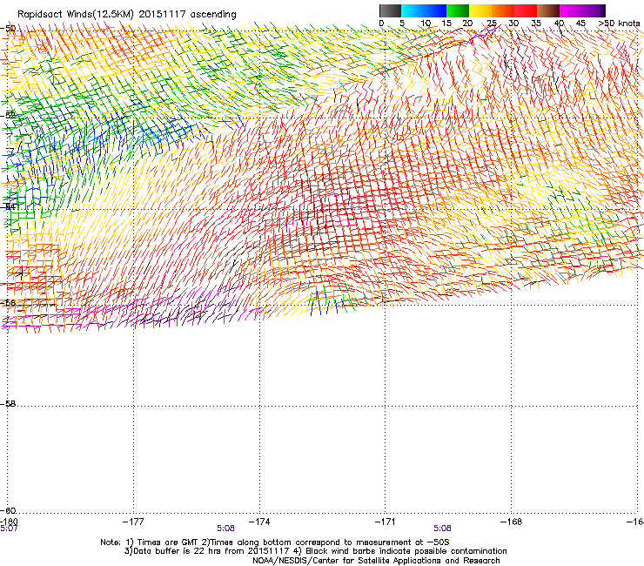Click the ">50 knots" legend label
Image resolution: width=644 pixels, height=566 pixels.
(619, 24)
